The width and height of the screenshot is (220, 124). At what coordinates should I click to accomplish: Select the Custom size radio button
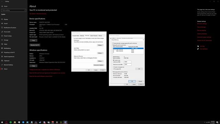[x=113, y=60]
